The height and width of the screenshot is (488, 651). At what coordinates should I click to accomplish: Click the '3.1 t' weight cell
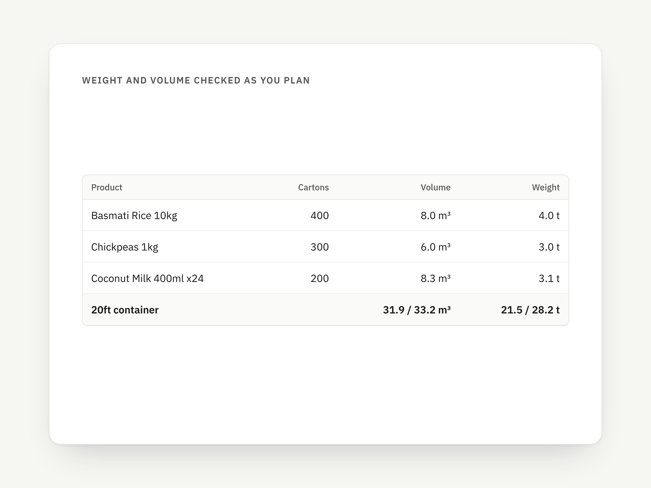pos(549,278)
